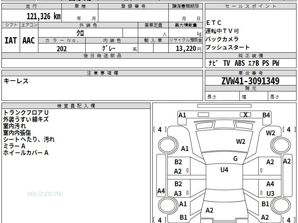Click the バックカメラ entry
This screenshot has width=298, height=223.
[x=222, y=39]
